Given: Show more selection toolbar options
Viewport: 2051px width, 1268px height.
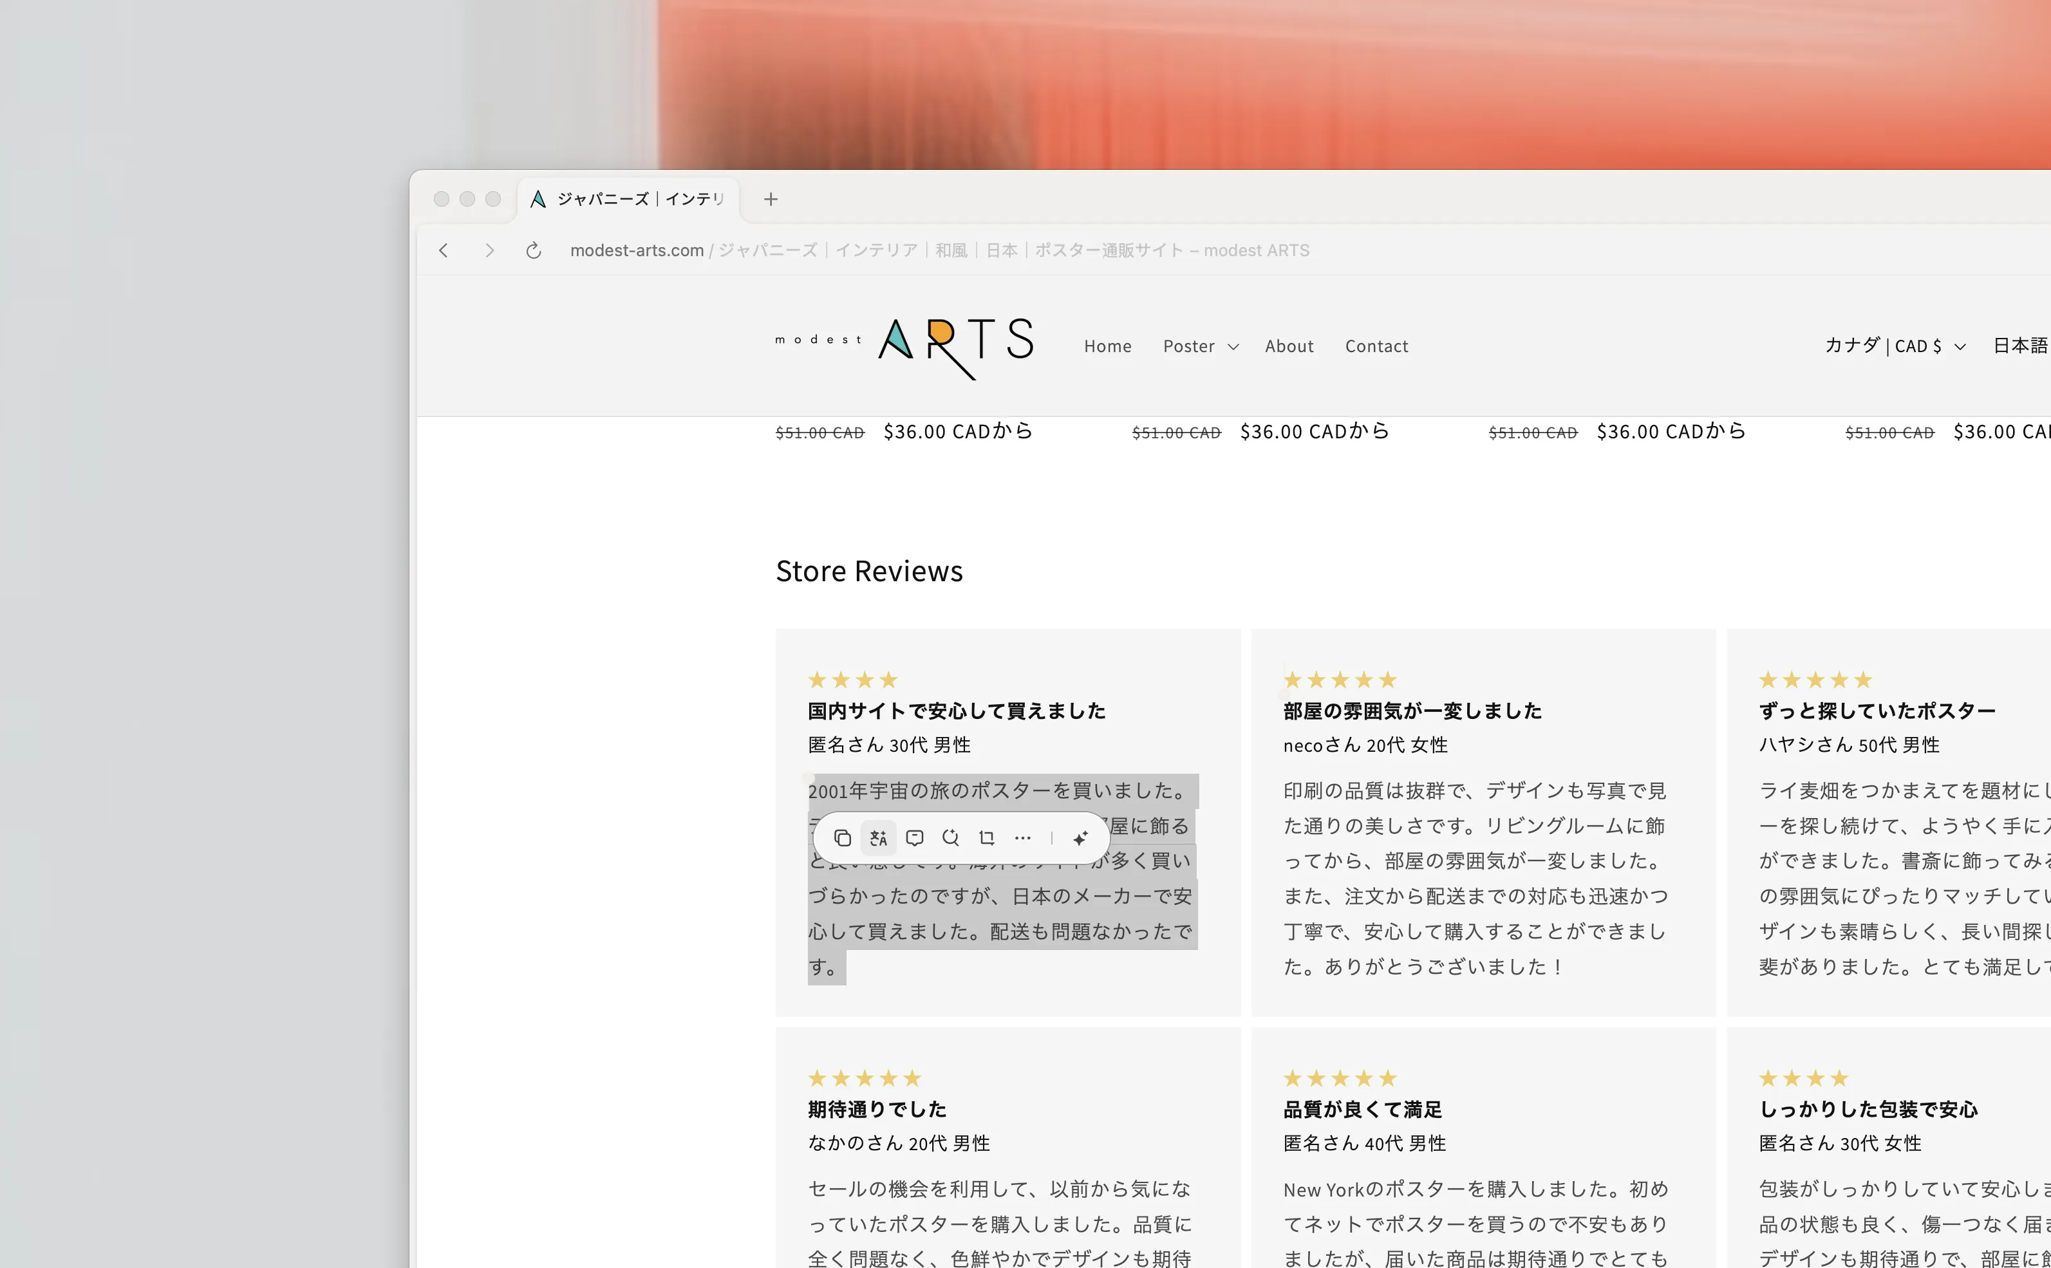Looking at the screenshot, I should click(x=1022, y=838).
